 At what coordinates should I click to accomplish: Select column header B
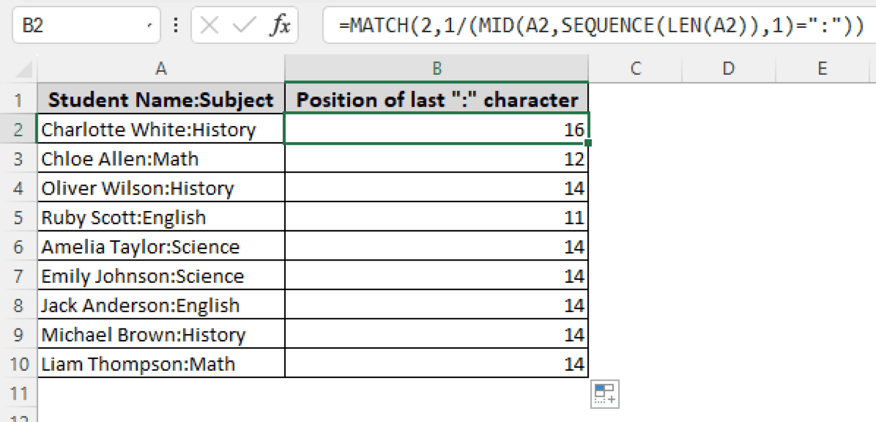click(x=436, y=68)
